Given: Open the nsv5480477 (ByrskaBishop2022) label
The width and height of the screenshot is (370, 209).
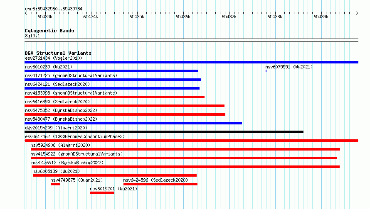Looking at the screenshot, I should pyautogui.click(x=61, y=119).
